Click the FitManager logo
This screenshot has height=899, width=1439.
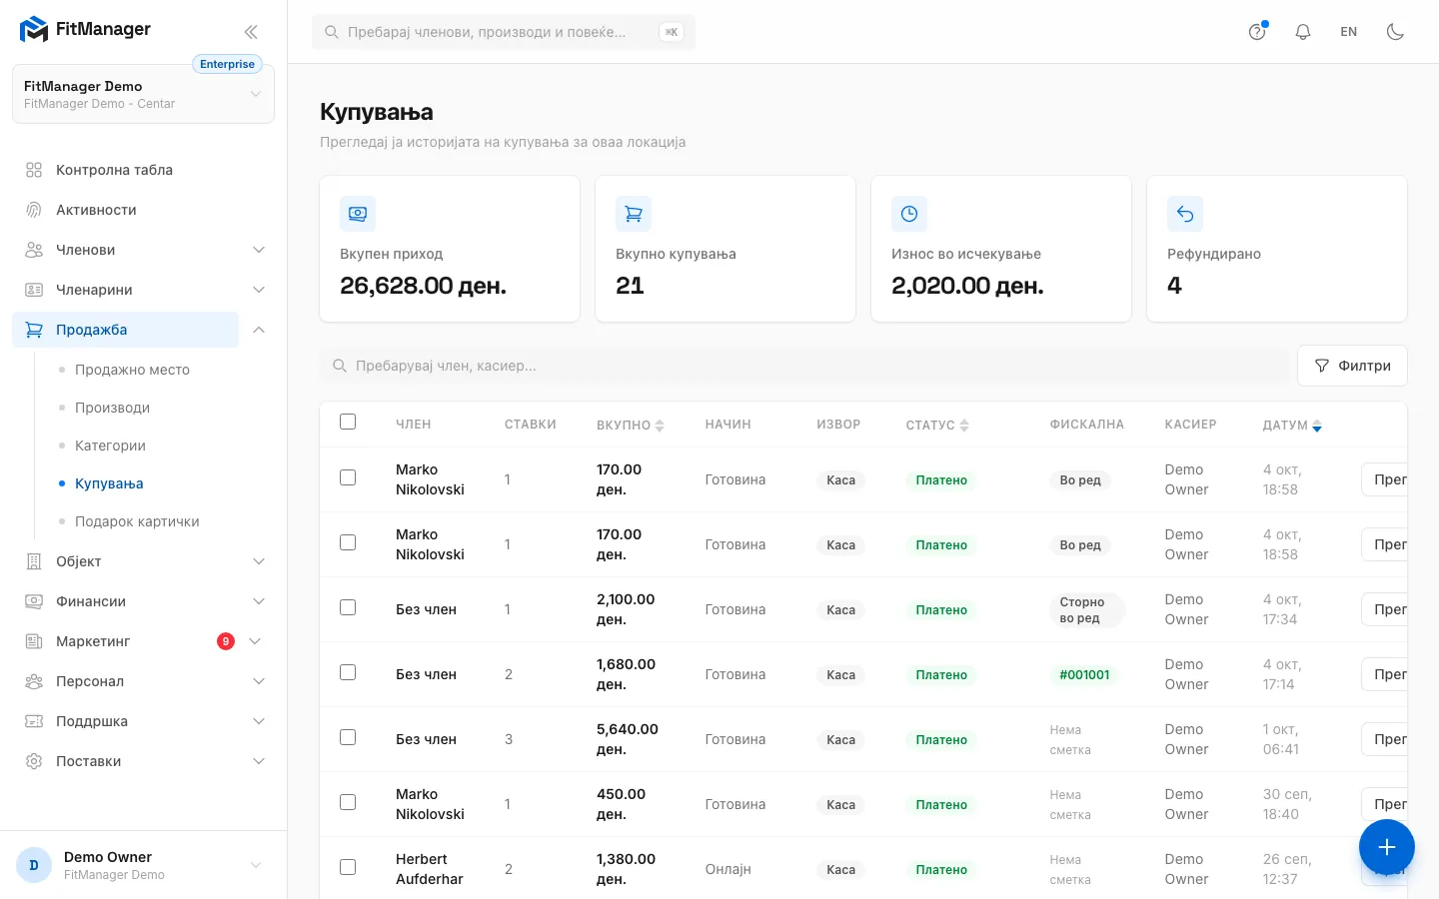(x=85, y=30)
